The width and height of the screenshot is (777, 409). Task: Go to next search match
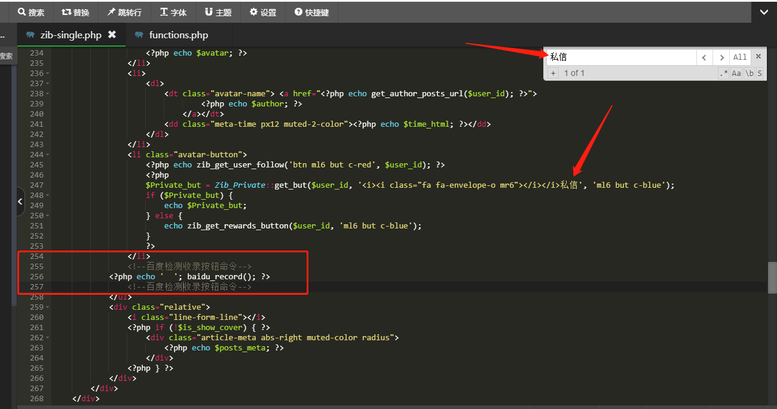tap(722, 57)
